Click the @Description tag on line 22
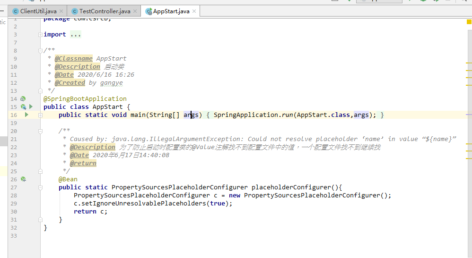The width and height of the screenshot is (472, 258). [92, 147]
